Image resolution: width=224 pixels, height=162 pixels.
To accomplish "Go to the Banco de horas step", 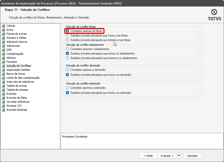I will pos(16,74).
